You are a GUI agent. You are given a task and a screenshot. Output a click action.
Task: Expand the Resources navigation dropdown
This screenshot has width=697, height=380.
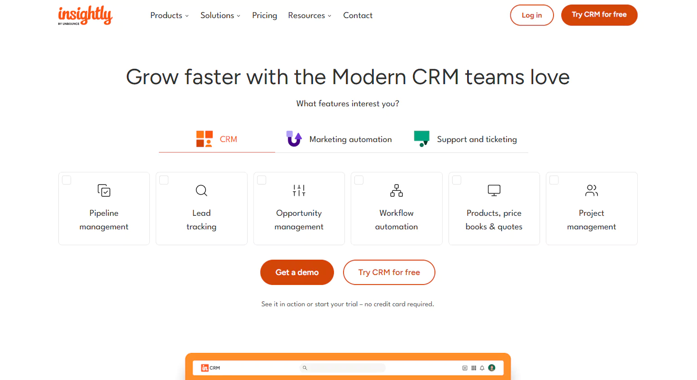click(x=310, y=15)
